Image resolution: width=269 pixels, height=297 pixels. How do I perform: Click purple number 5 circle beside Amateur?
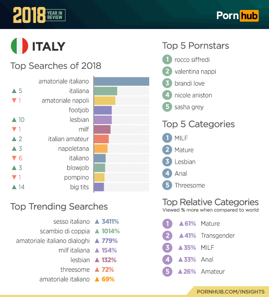[167, 271]
